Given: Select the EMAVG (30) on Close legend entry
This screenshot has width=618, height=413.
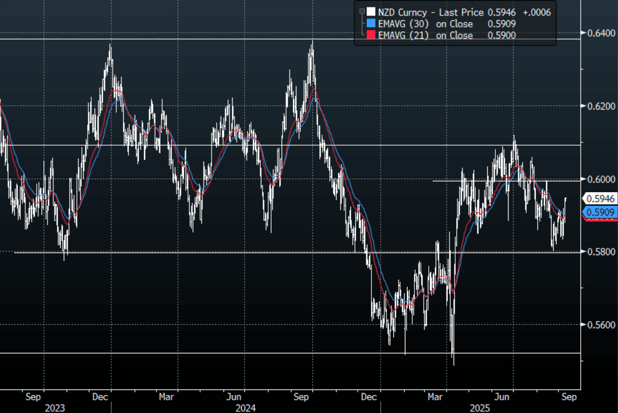Looking at the screenshot, I should pos(425,24).
